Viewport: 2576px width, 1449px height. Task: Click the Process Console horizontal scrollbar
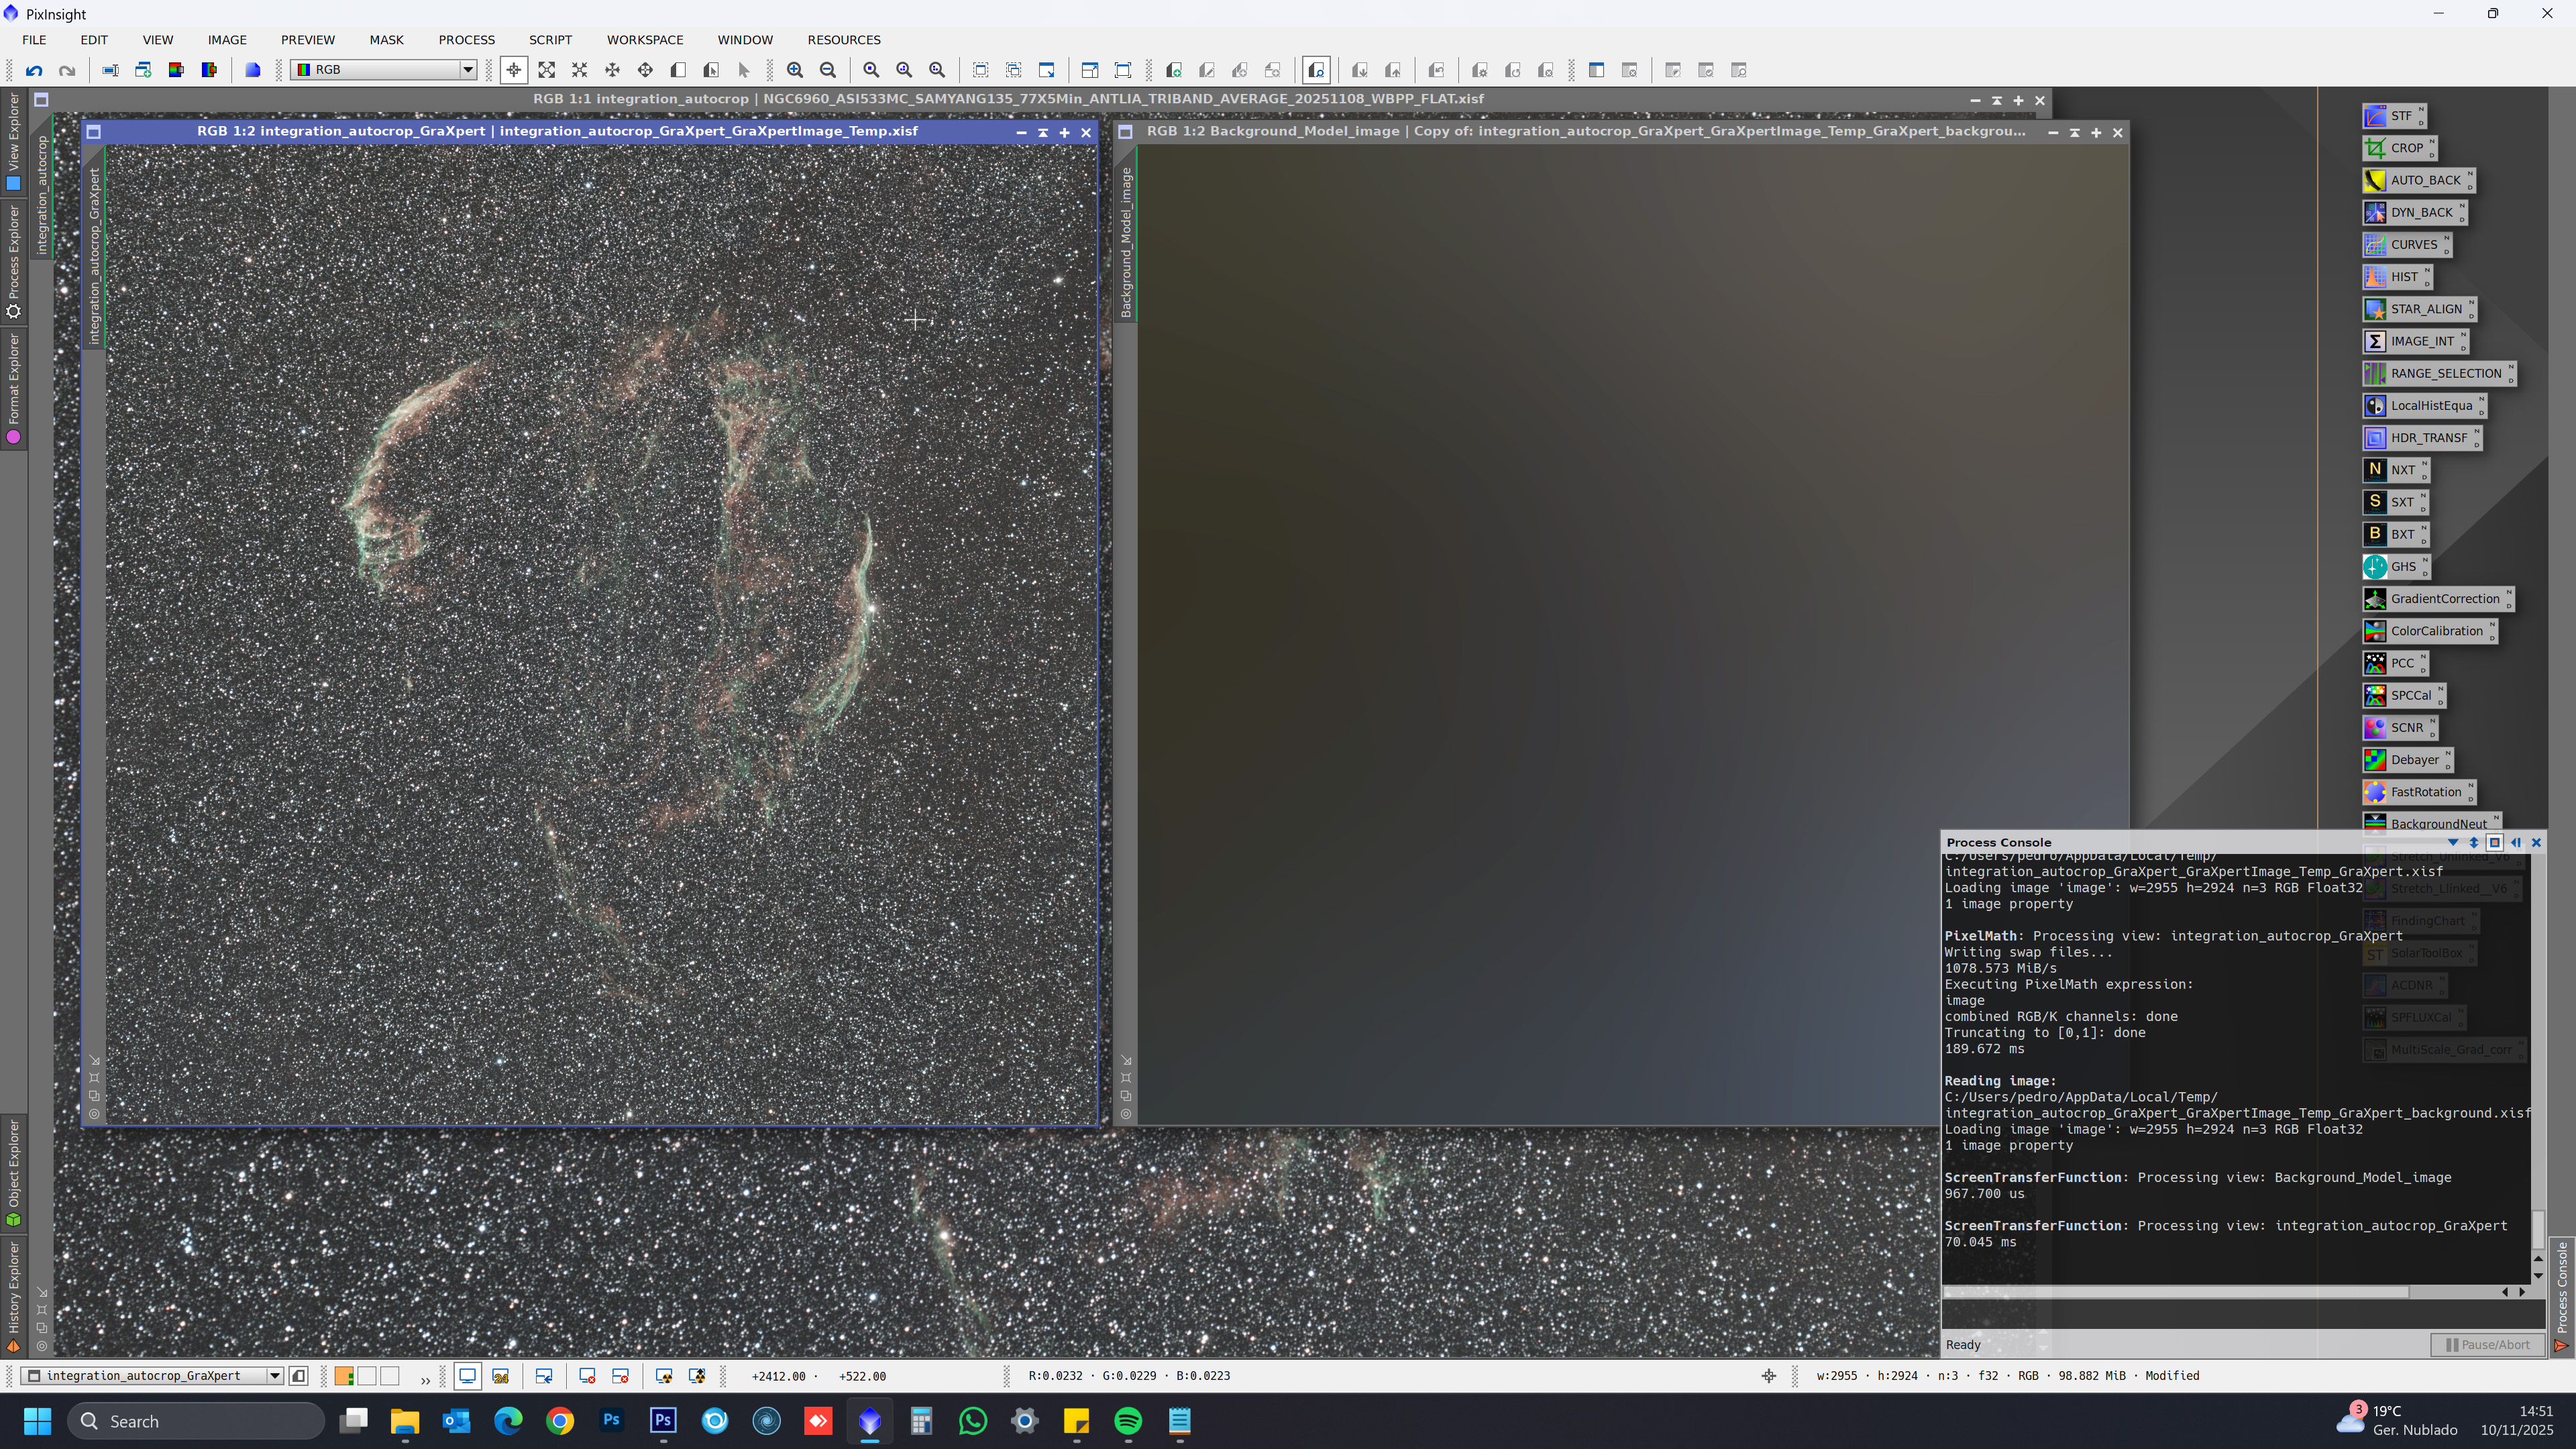(x=2175, y=1292)
